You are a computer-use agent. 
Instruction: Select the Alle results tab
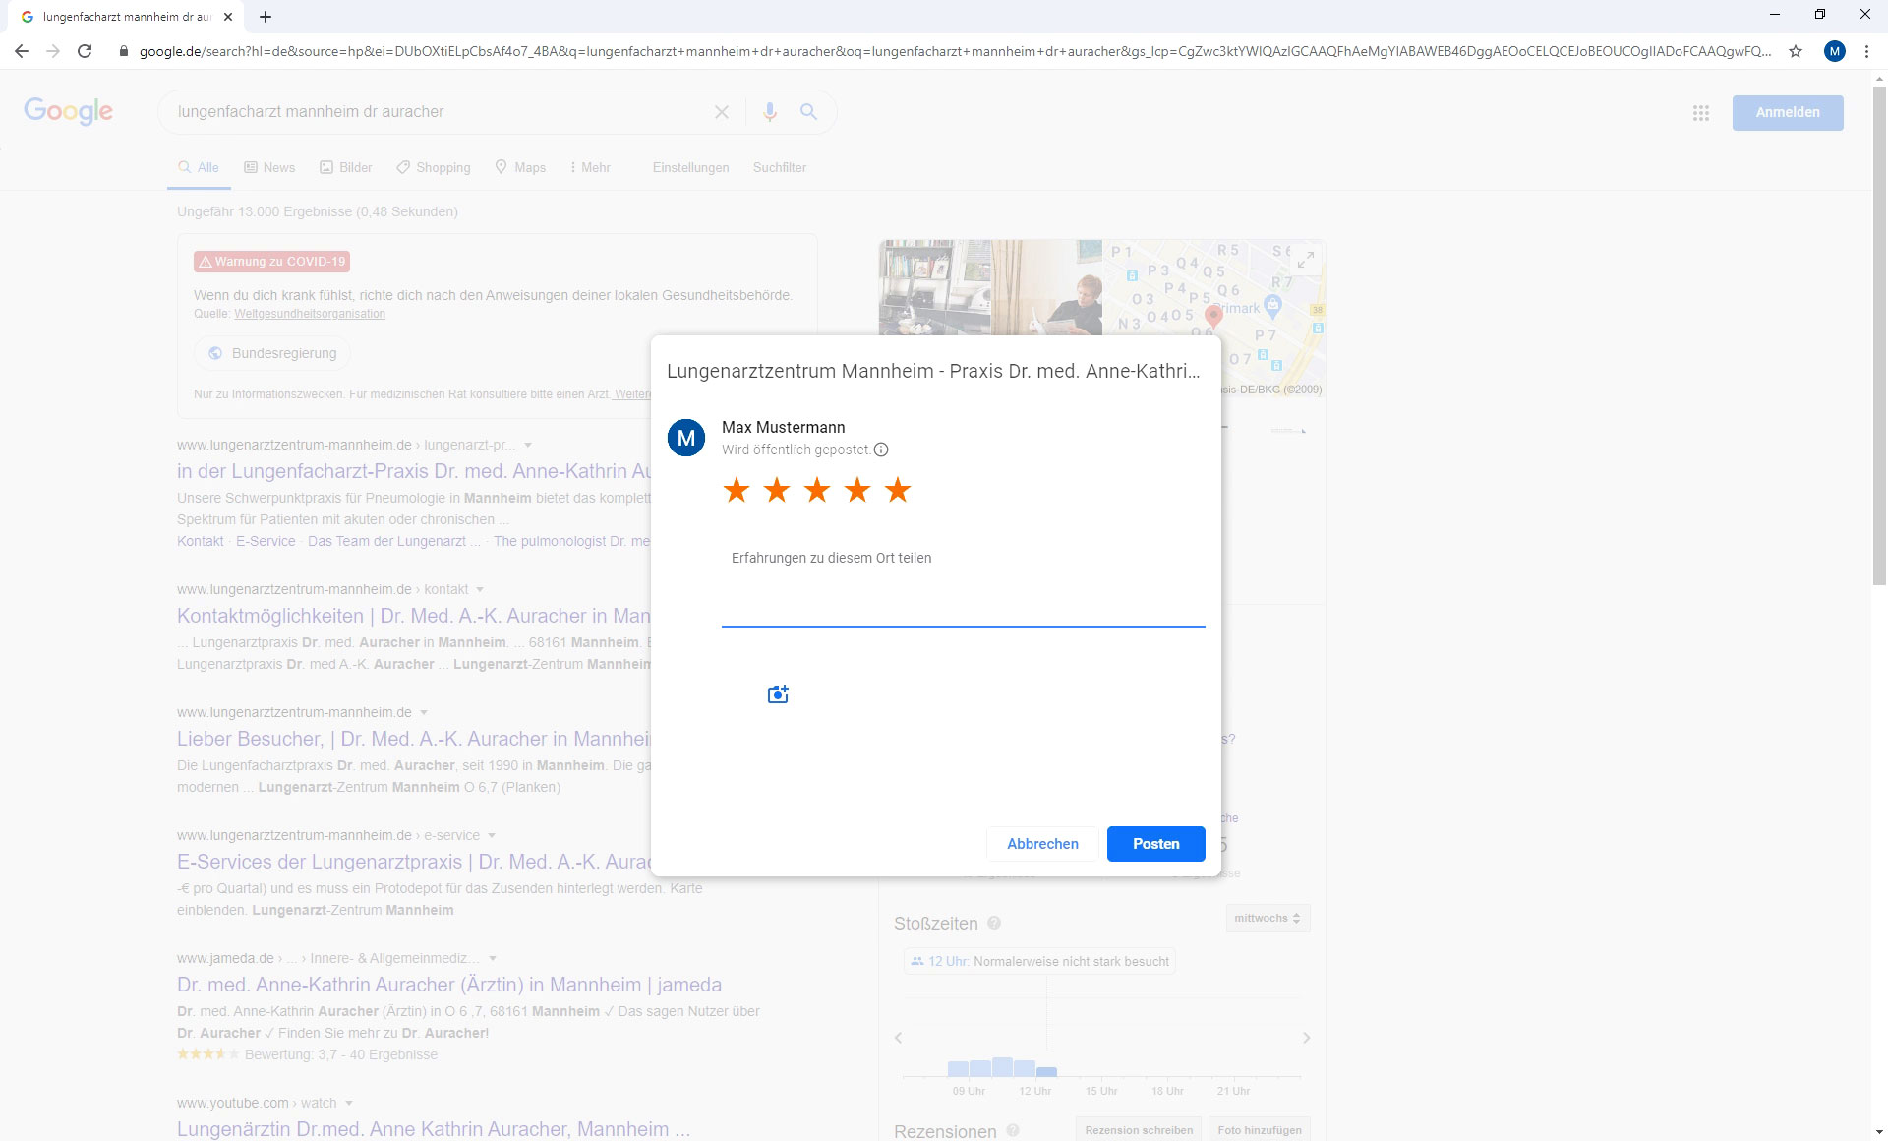pos(199,168)
